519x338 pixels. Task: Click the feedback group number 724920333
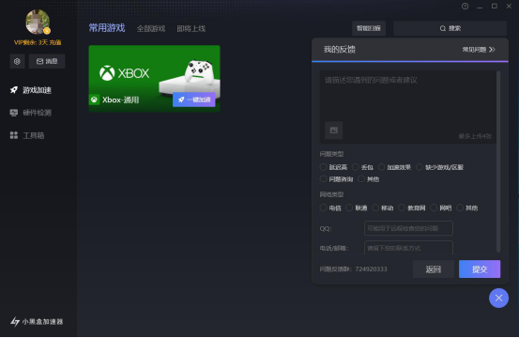pyautogui.click(x=371, y=269)
